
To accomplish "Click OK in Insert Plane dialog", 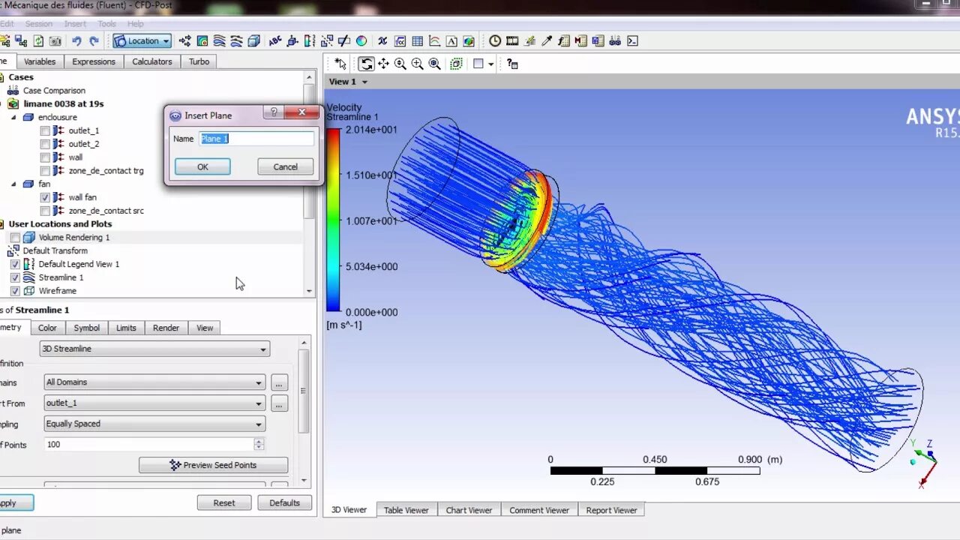I will (202, 166).
